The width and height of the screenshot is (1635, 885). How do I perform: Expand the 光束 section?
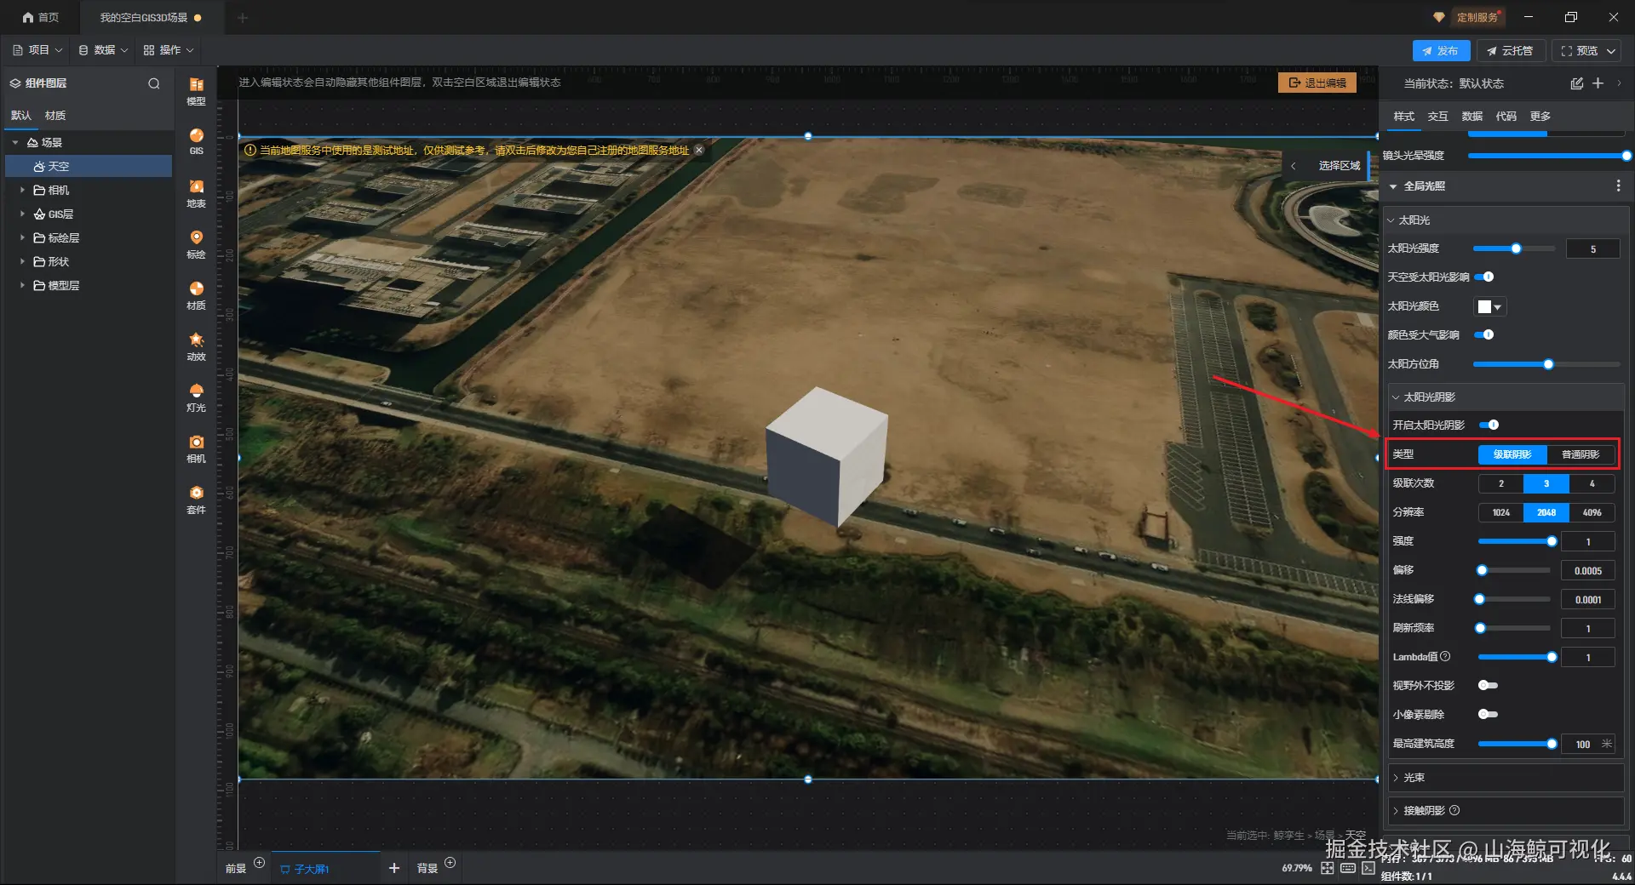tap(1396, 778)
